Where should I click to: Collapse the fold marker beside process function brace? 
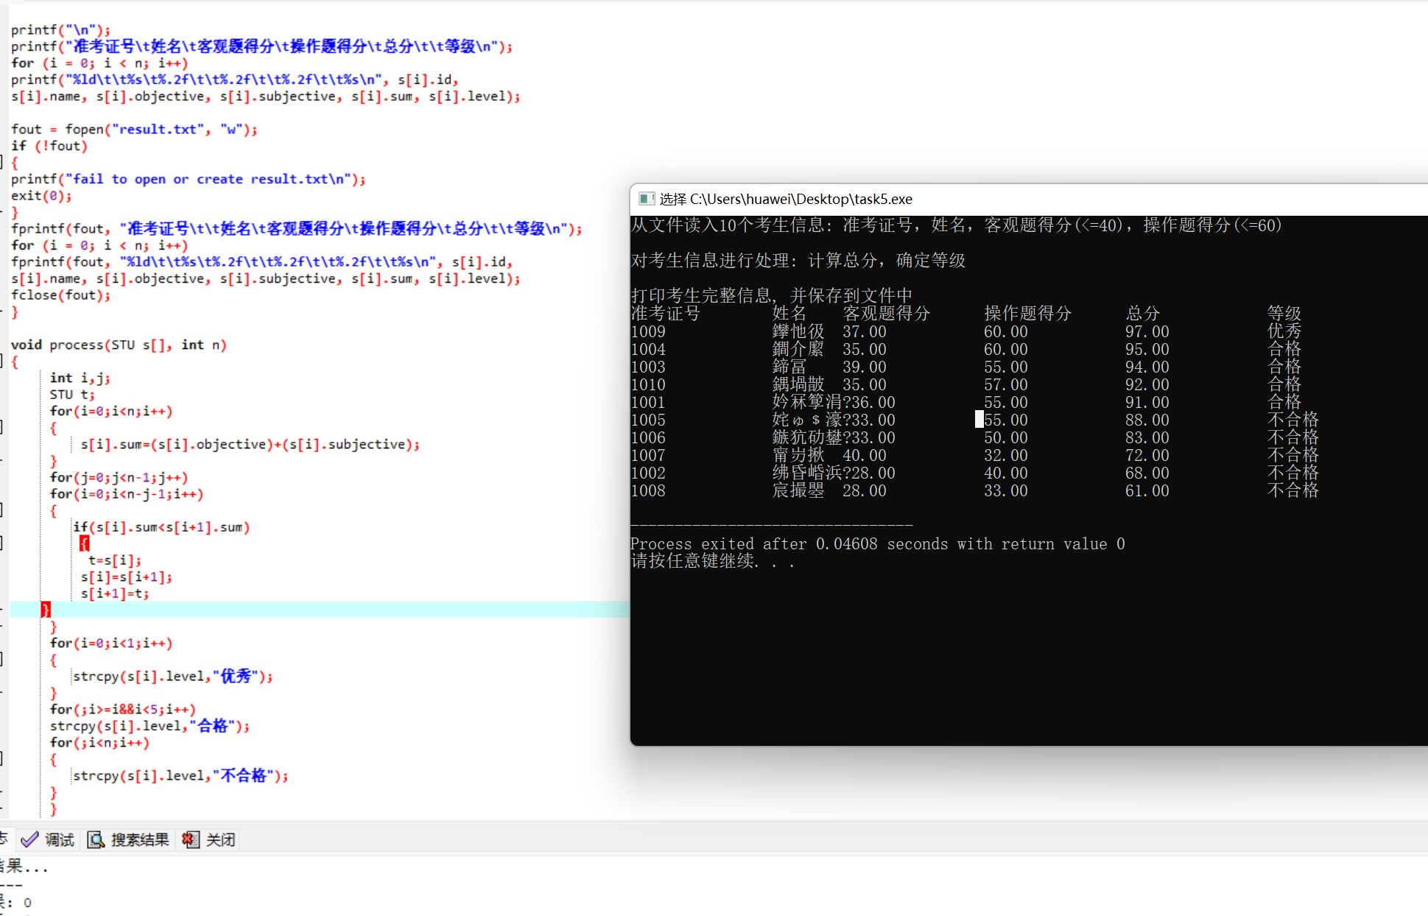click(2, 361)
